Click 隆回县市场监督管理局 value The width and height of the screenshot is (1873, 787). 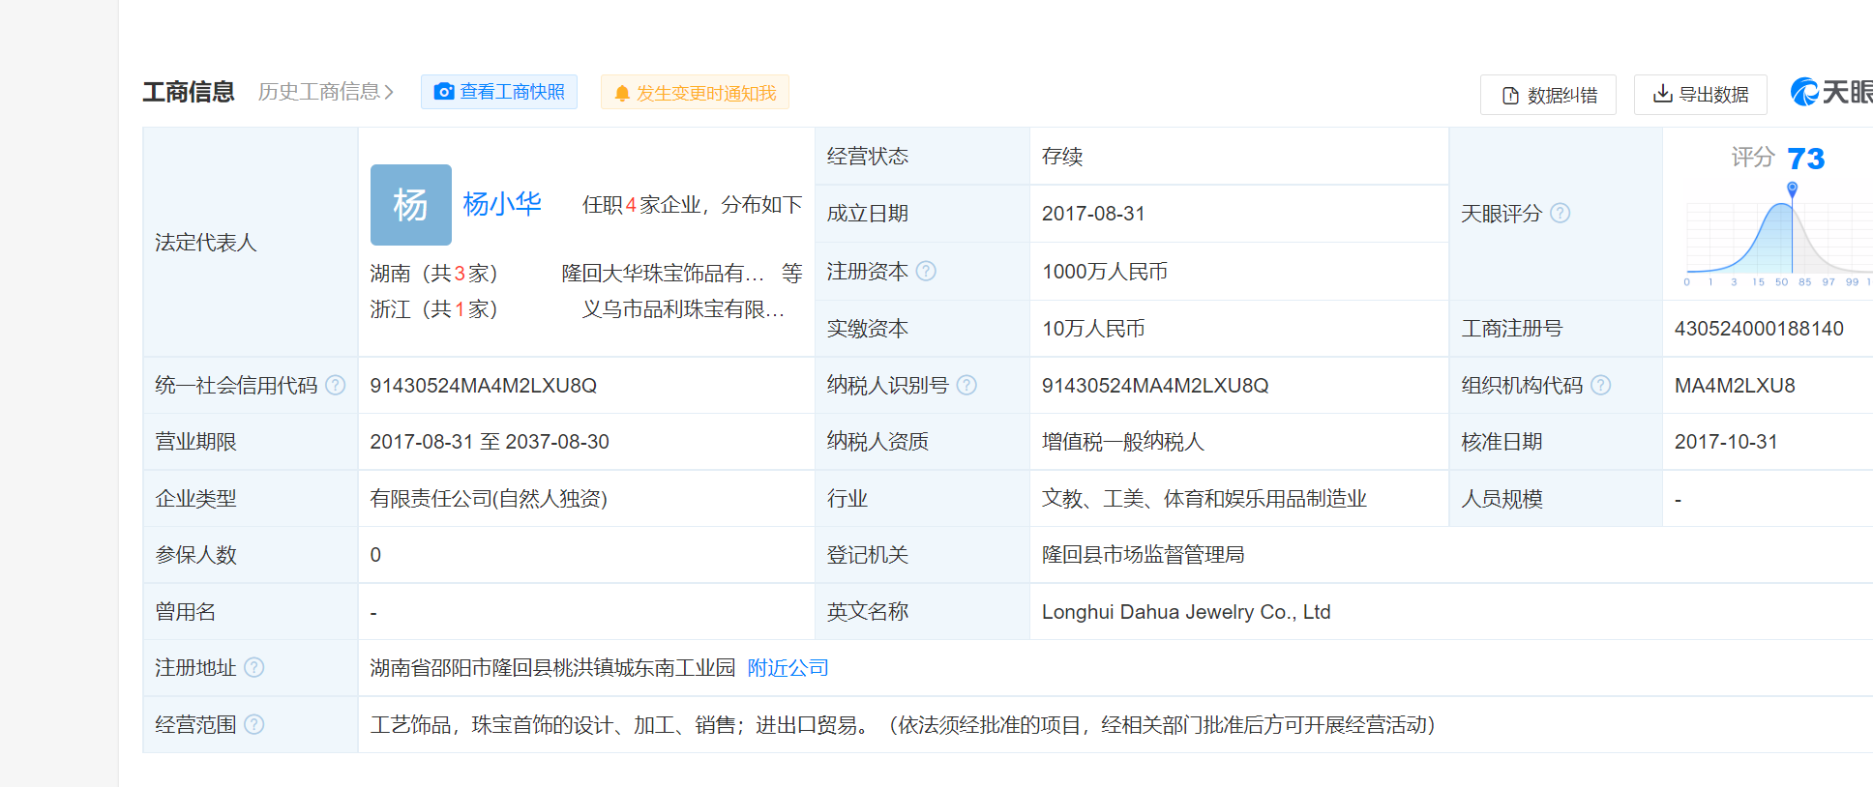tap(1143, 555)
